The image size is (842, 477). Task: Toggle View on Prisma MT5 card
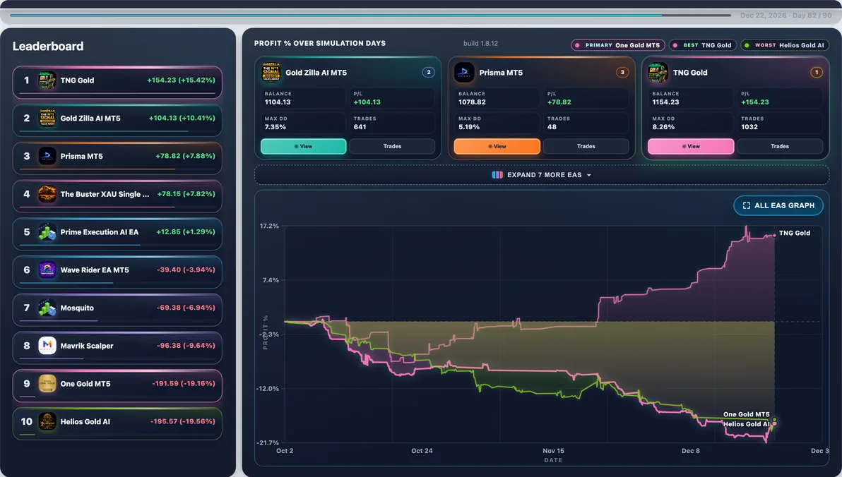click(497, 147)
